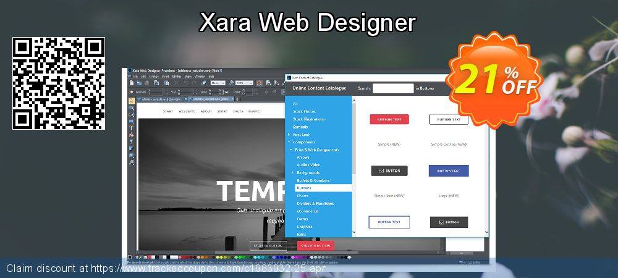Close the second document tab
The image size is (618, 278).
click(233, 99)
